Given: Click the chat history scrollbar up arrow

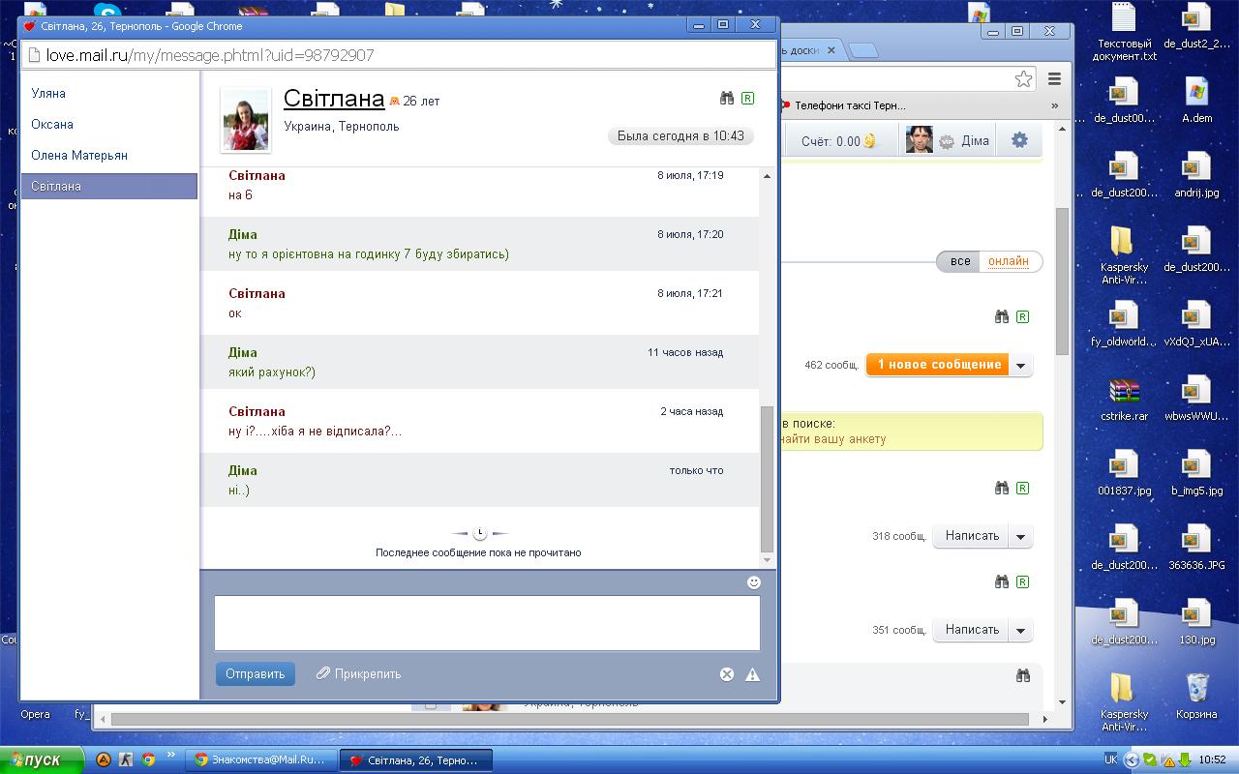Looking at the screenshot, I should point(768,176).
